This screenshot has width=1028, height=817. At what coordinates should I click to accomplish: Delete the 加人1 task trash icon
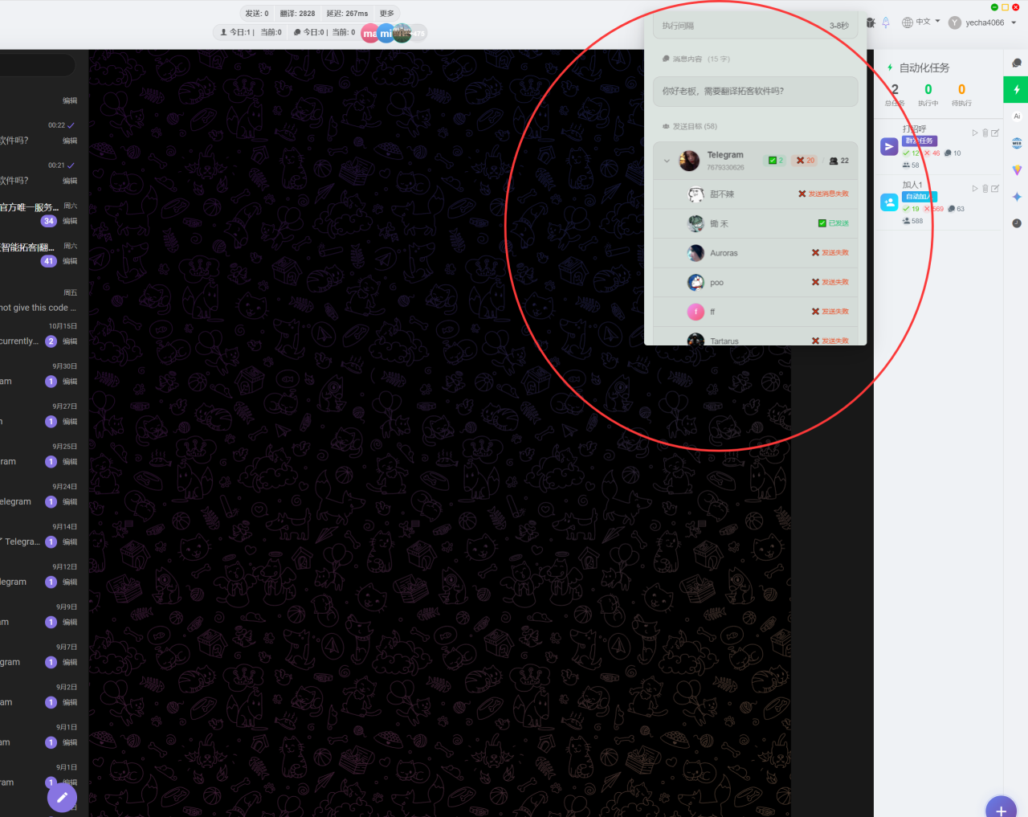pyautogui.click(x=985, y=189)
